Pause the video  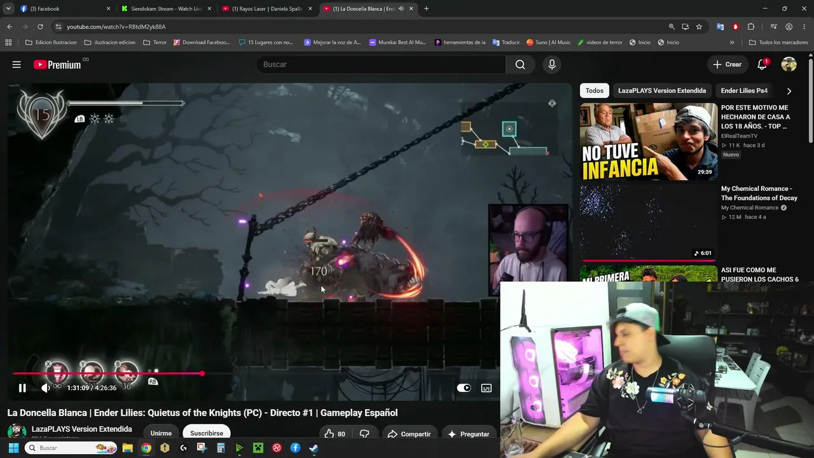22,388
